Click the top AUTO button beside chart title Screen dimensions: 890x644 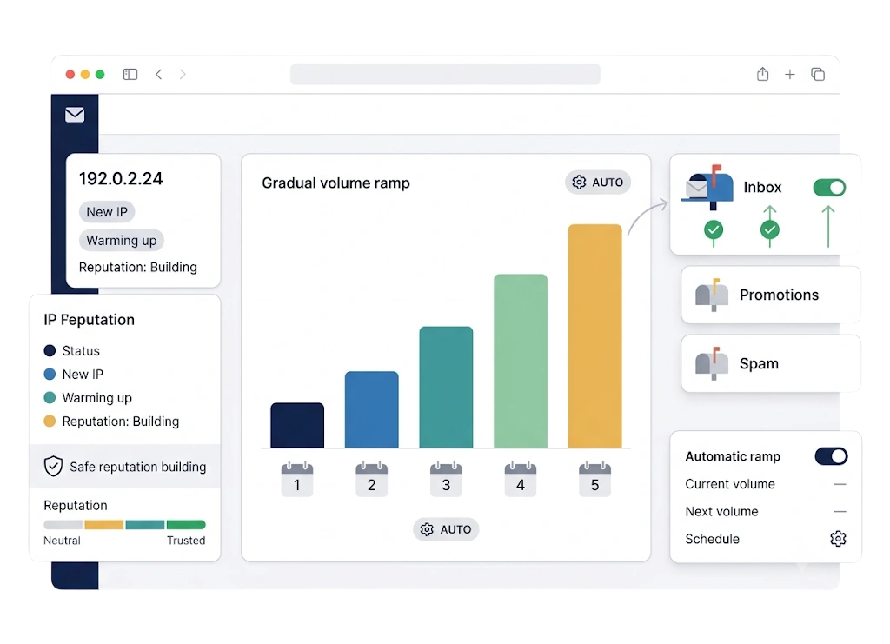[x=598, y=183]
